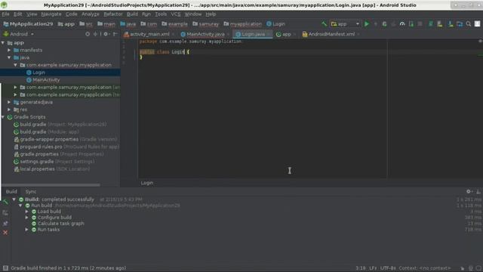This screenshot has height=272, width=483.
Task: Click the pin icon in Build sidebar
Action: 5,223
